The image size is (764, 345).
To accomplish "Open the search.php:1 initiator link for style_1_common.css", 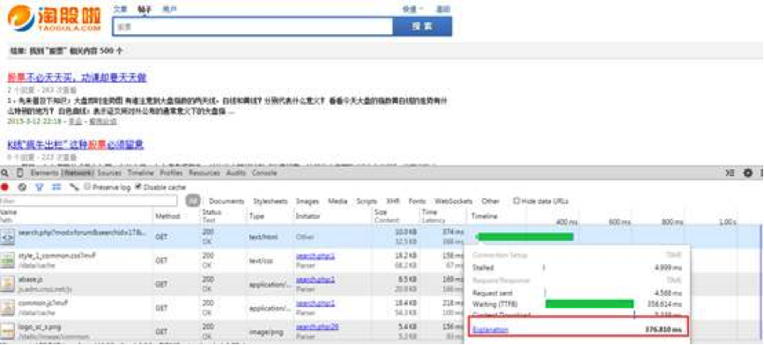I will 315,256.
